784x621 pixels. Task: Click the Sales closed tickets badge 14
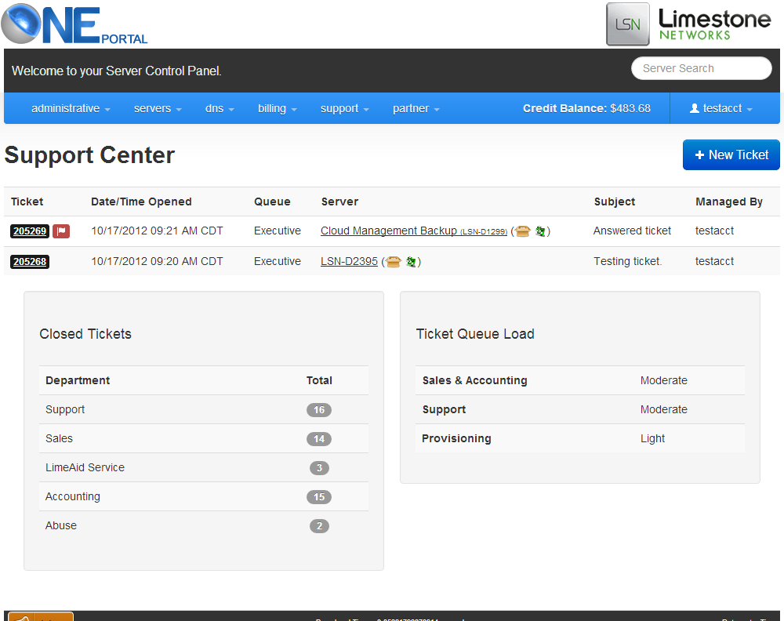click(x=319, y=439)
